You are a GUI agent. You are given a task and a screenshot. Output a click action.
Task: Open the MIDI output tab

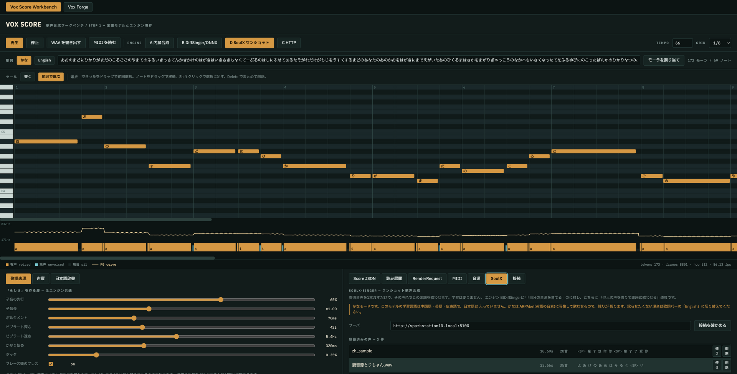(x=457, y=278)
